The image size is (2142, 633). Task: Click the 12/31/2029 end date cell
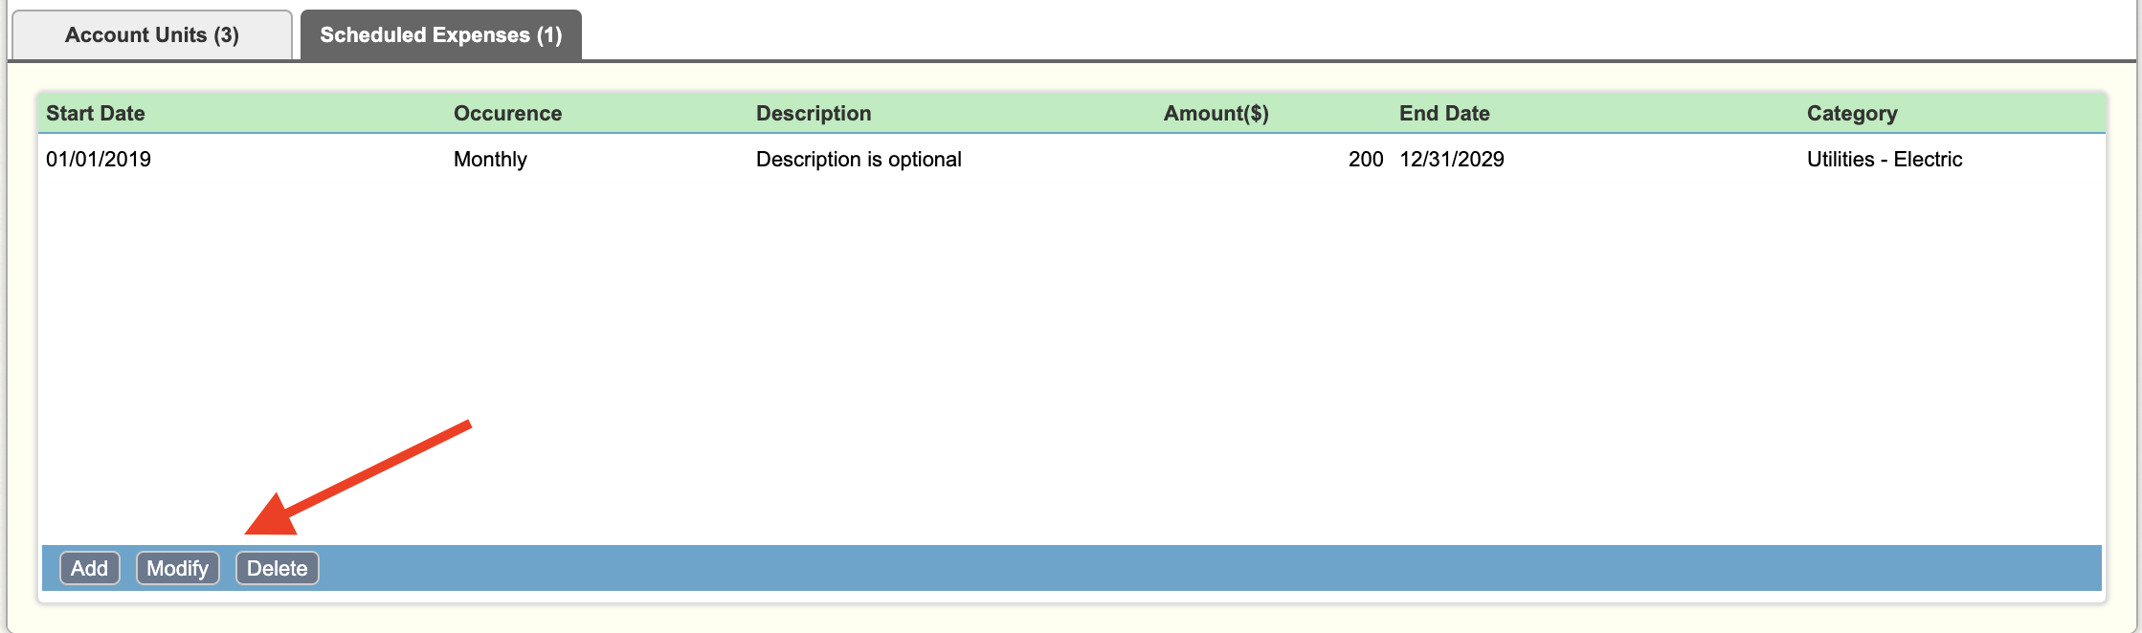point(1452,159)
